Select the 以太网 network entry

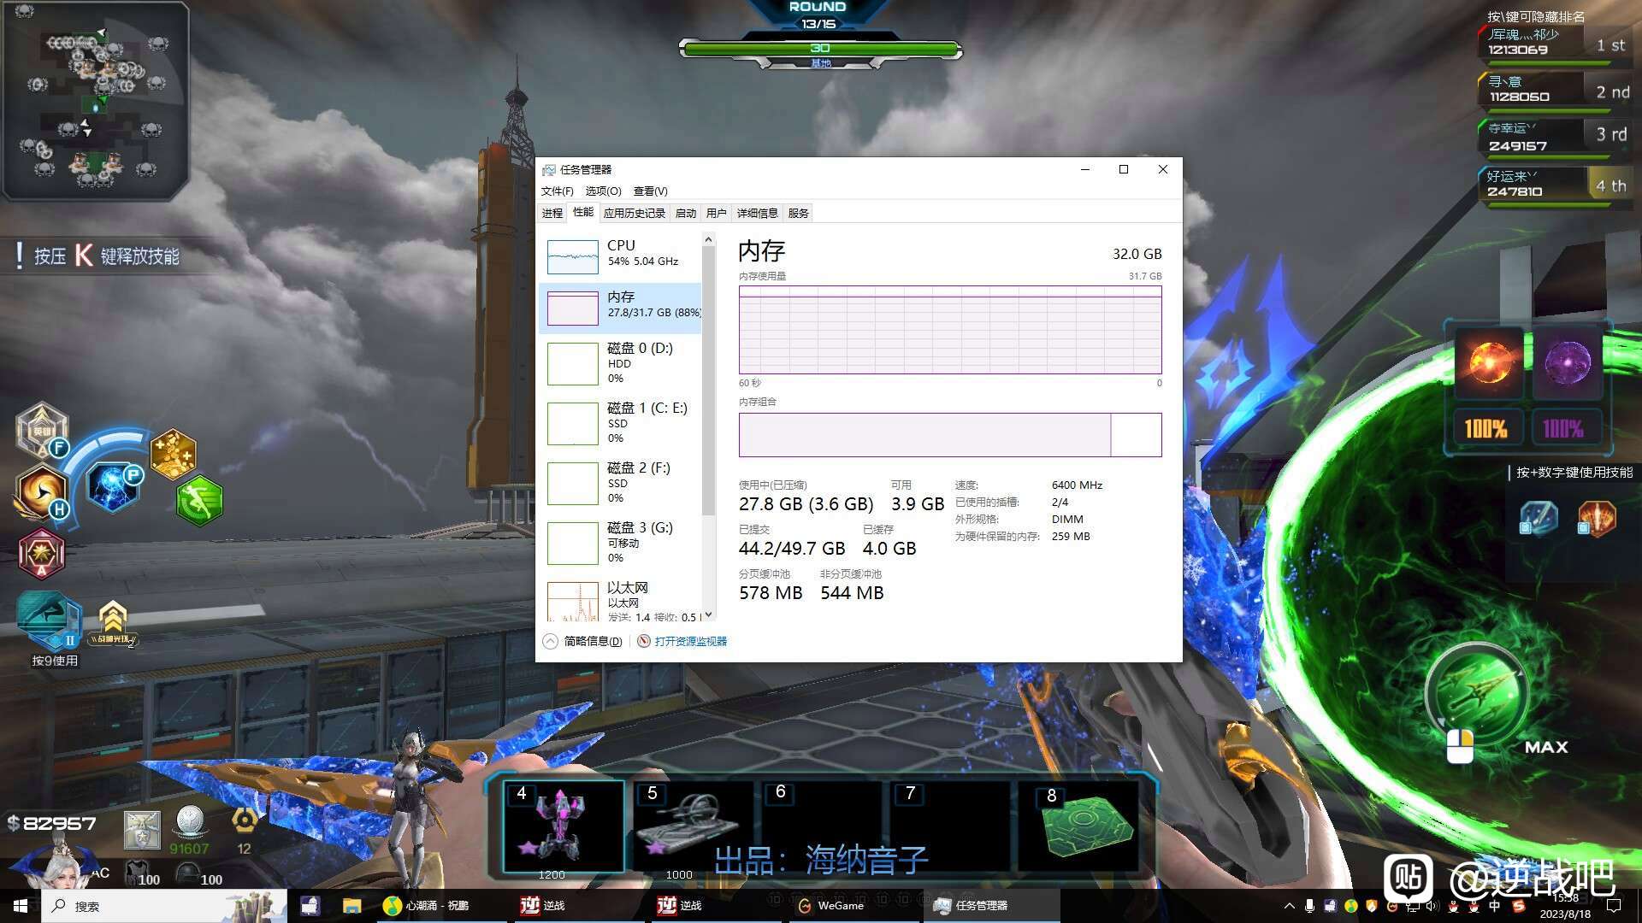pos(621,600)
